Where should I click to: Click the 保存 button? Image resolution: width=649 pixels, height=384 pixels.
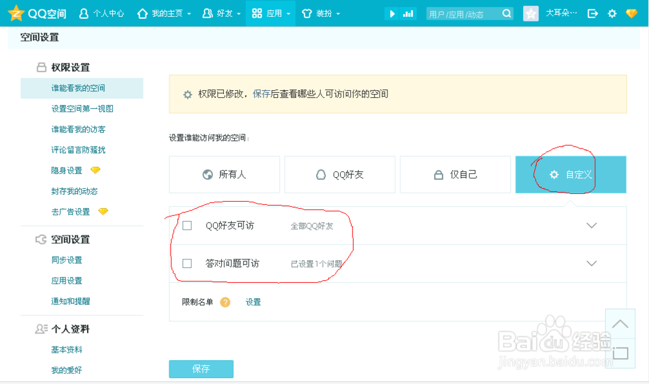pos(201,368)
